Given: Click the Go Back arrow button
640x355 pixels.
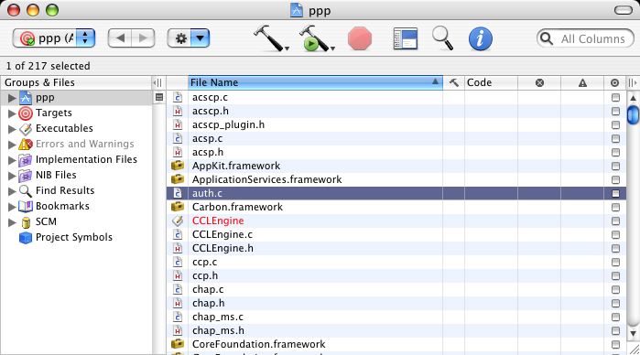Looking at the screenshot, I should point(120,38).
